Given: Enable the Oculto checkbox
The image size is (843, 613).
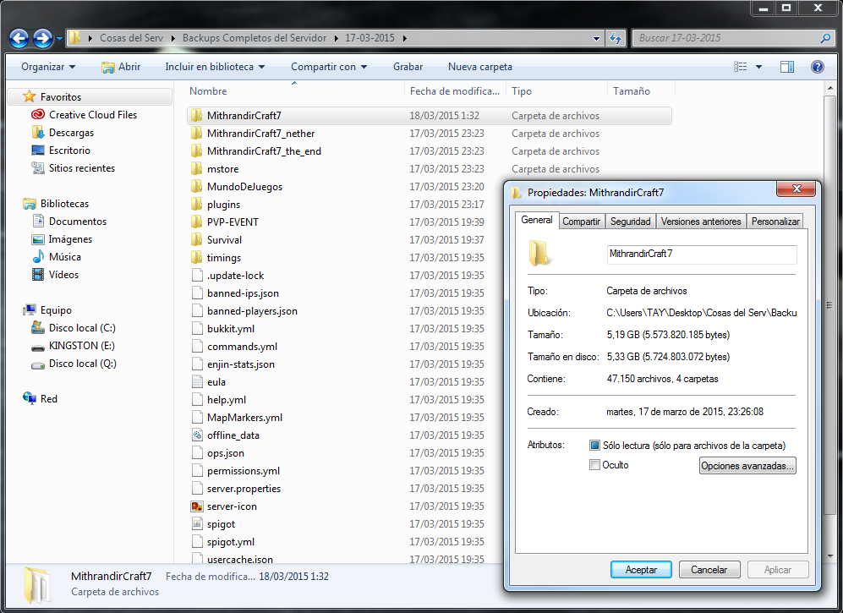Looking at the screenshot, I should pos(595,465).
